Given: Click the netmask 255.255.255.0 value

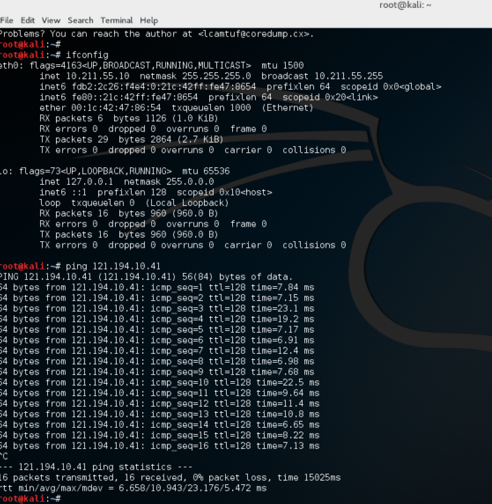Looking at the screenshot, I should [216, 76].
